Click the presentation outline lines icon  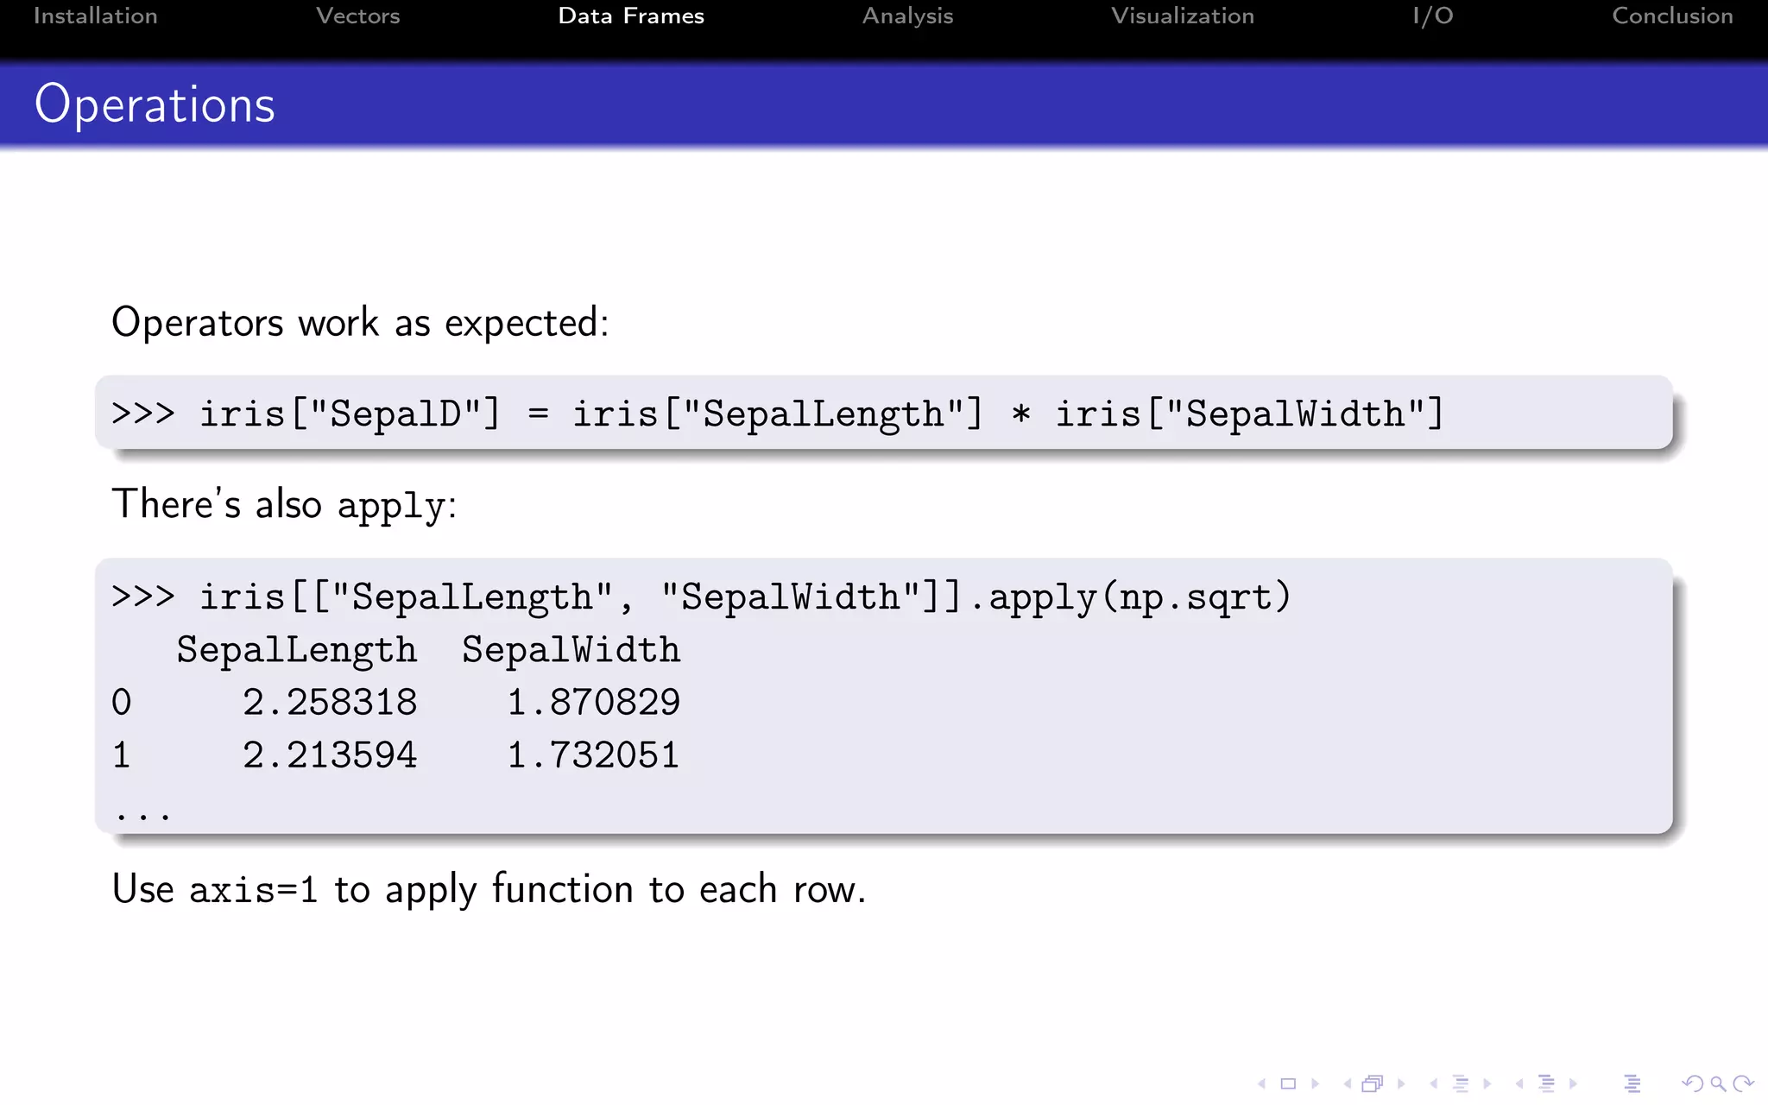click(1632, 1083)
